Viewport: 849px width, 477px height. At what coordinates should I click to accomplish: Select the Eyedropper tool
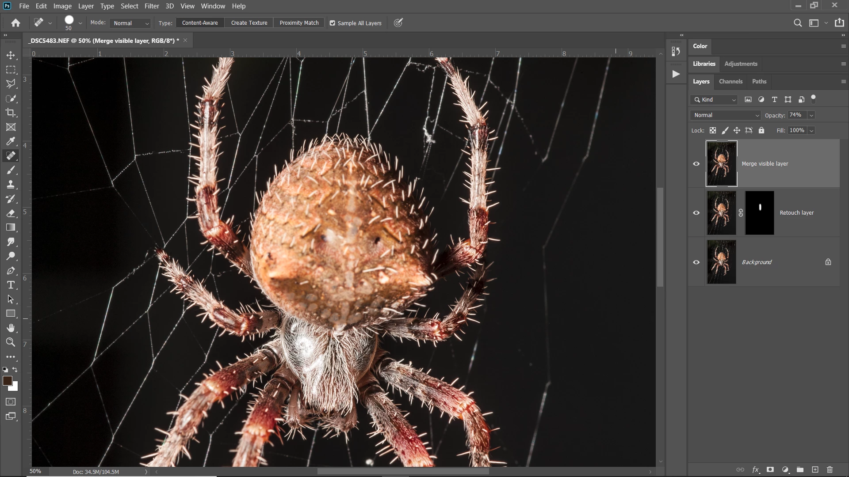click(11, 141)
